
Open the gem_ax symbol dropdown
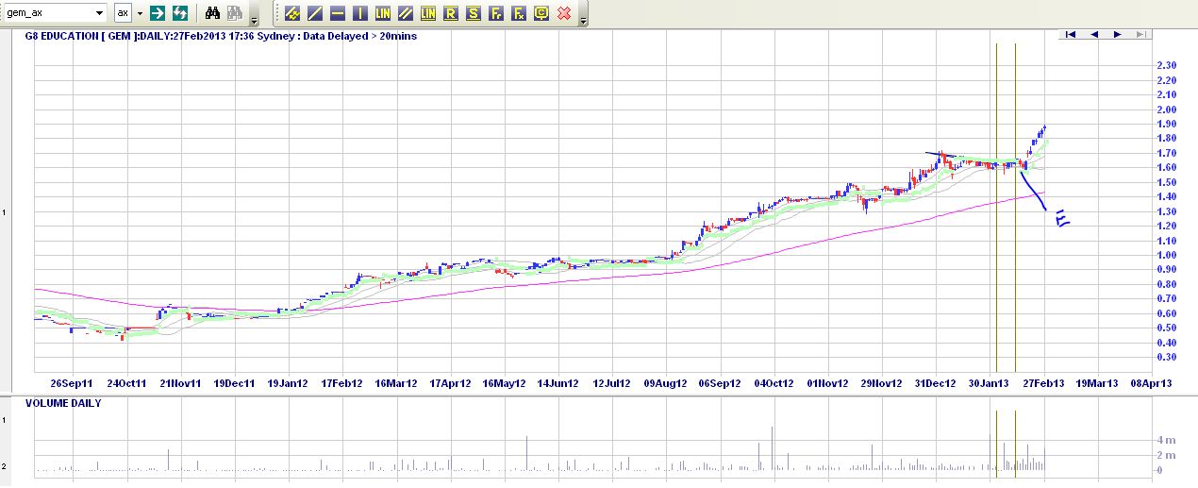(x=101, y=13)
